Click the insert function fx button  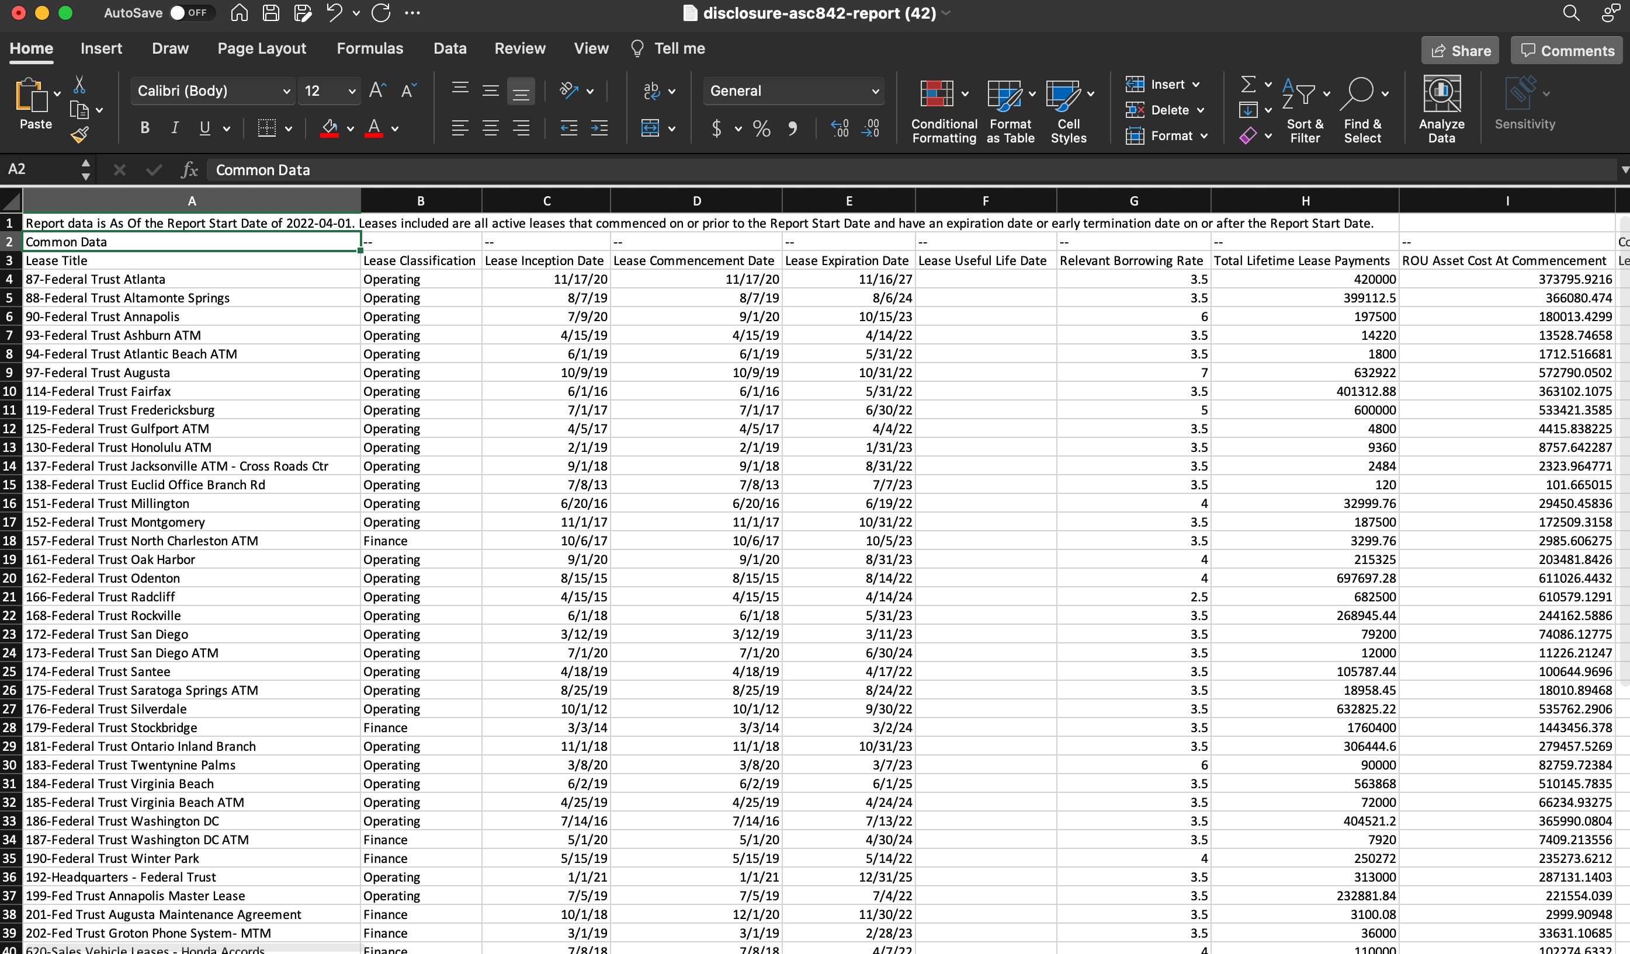point(189,170)
